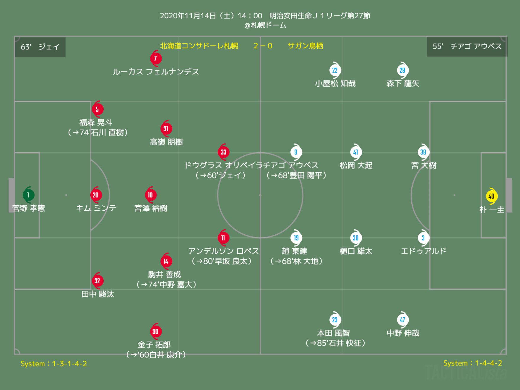Screen dimensions: 520x390
Task: Click white marker 41 for 松岡 大起
Action: (x=356, y=152)
